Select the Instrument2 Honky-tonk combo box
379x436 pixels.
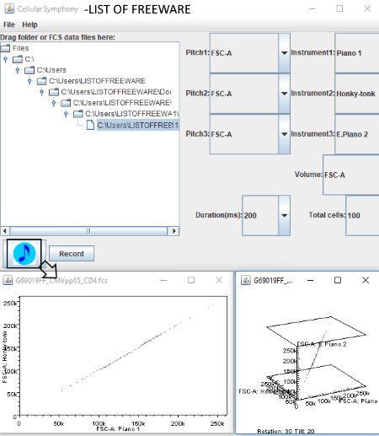pyautogui.click(x=357, y=94)
